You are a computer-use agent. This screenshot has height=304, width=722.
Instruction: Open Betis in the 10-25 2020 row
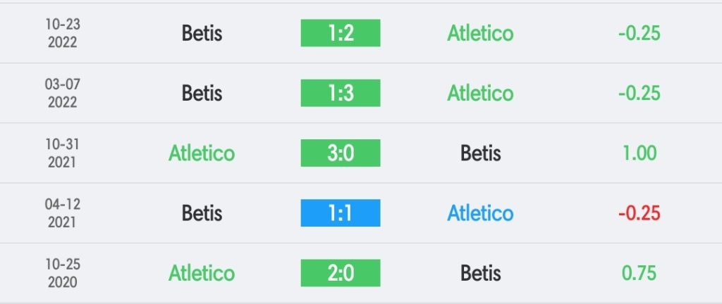[x=480, y=273]
